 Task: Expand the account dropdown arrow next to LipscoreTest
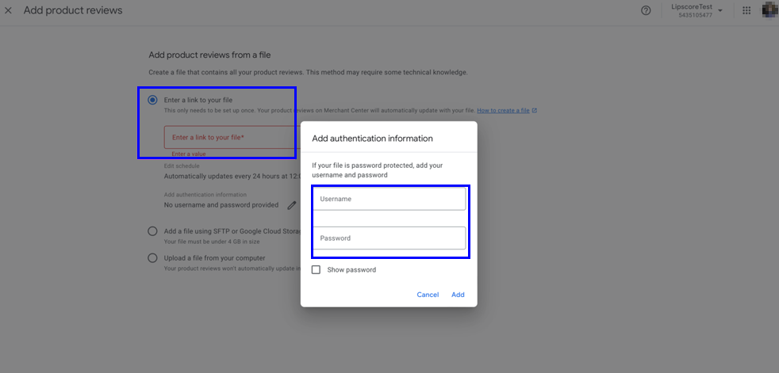720,10
